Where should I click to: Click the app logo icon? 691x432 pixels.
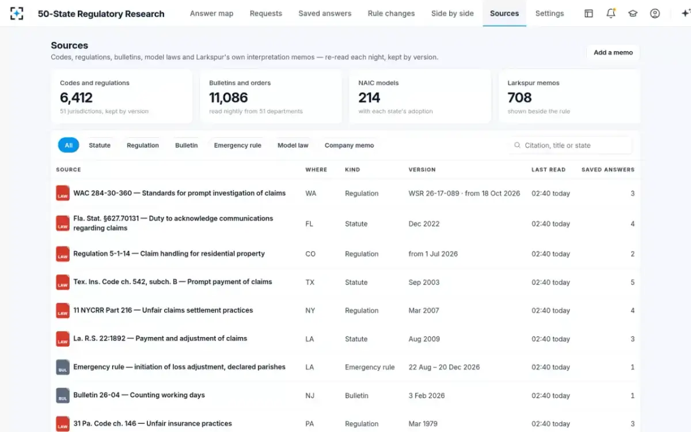17,13
